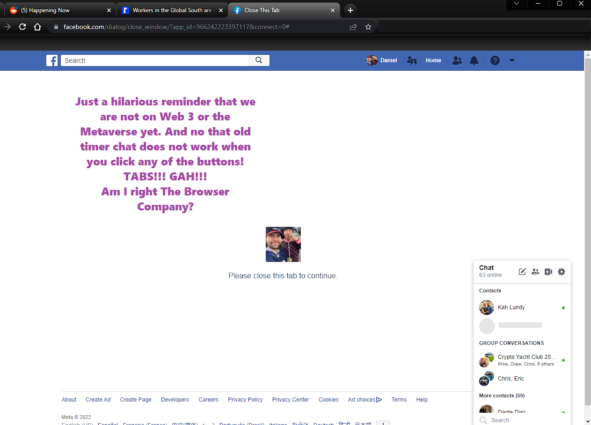Close the Close This Tab tab

(333, 10)
